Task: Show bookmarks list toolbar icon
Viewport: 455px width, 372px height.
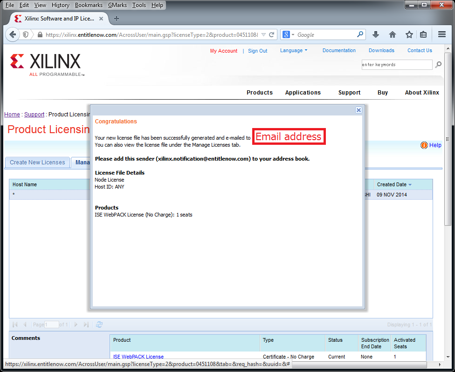Action: point(423,35)
